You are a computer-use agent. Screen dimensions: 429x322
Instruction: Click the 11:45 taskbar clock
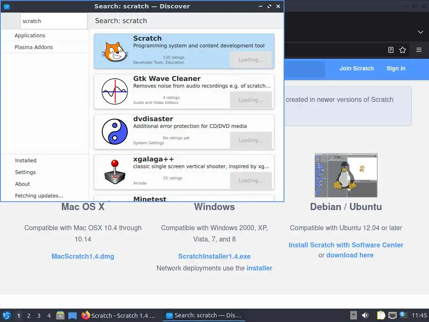[x=419, y=315]
